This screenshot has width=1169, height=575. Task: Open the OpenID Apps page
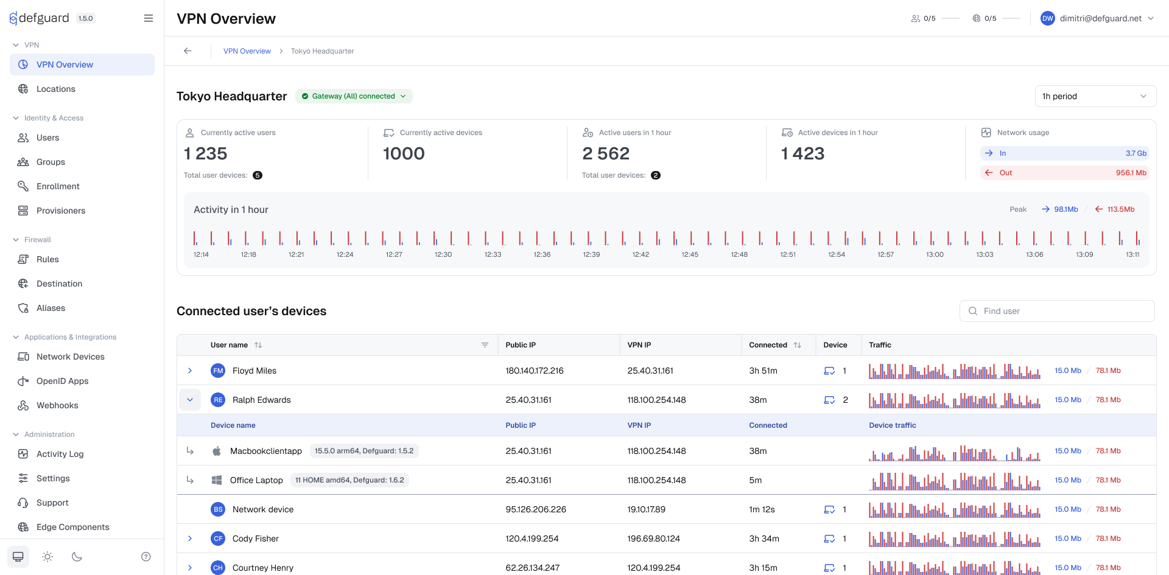click(62, 381)
